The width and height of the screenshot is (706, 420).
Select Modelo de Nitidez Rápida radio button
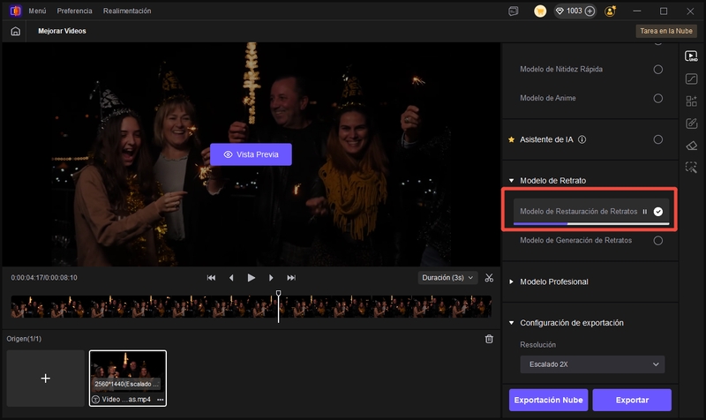click(x=657, y=69)
